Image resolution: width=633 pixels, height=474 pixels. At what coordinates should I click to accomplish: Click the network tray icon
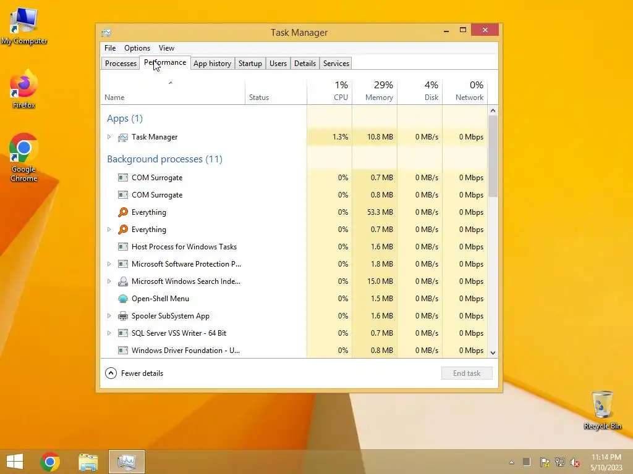click(x=559, y=462)
